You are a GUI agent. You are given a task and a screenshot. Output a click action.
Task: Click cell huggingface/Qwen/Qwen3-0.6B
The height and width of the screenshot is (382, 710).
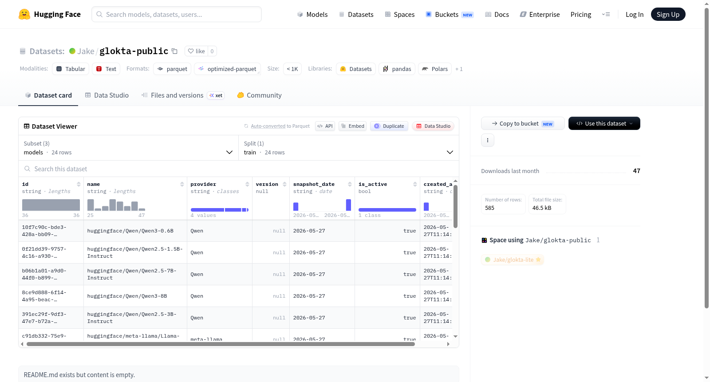[x=135, y=231]
